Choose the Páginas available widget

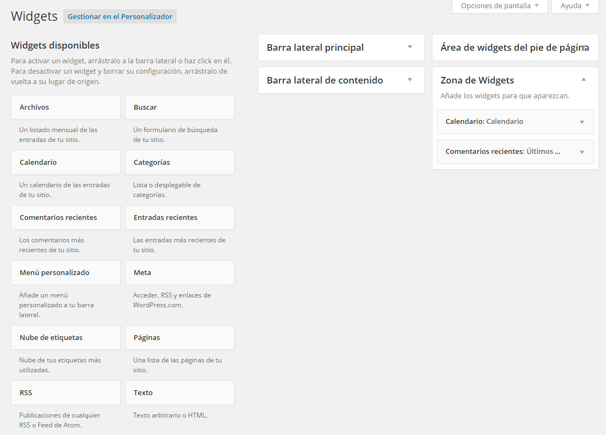coord(179,338)
